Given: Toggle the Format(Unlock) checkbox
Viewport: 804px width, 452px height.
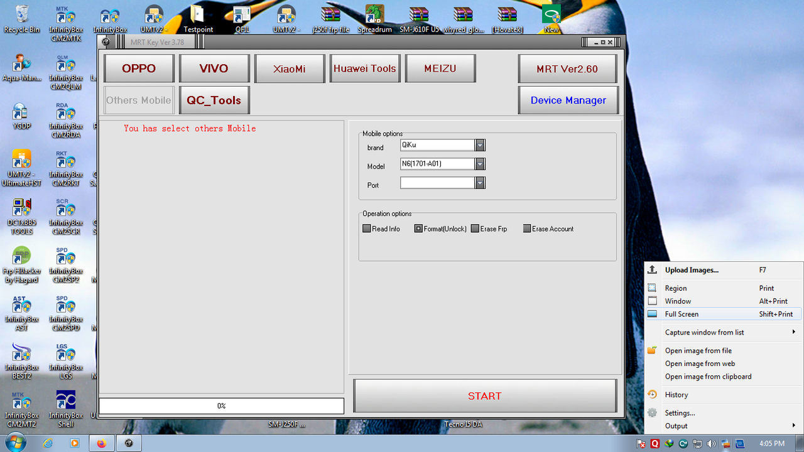Looking at the screenshot, I should pos(418,229).
